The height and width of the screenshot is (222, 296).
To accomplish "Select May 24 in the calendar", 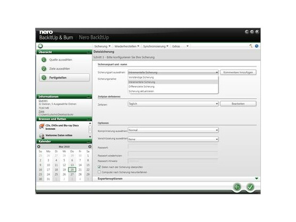I will coord(48,174).
